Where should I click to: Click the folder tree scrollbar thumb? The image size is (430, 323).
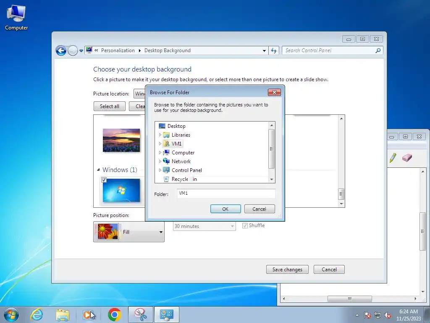(x=272, y=148)
